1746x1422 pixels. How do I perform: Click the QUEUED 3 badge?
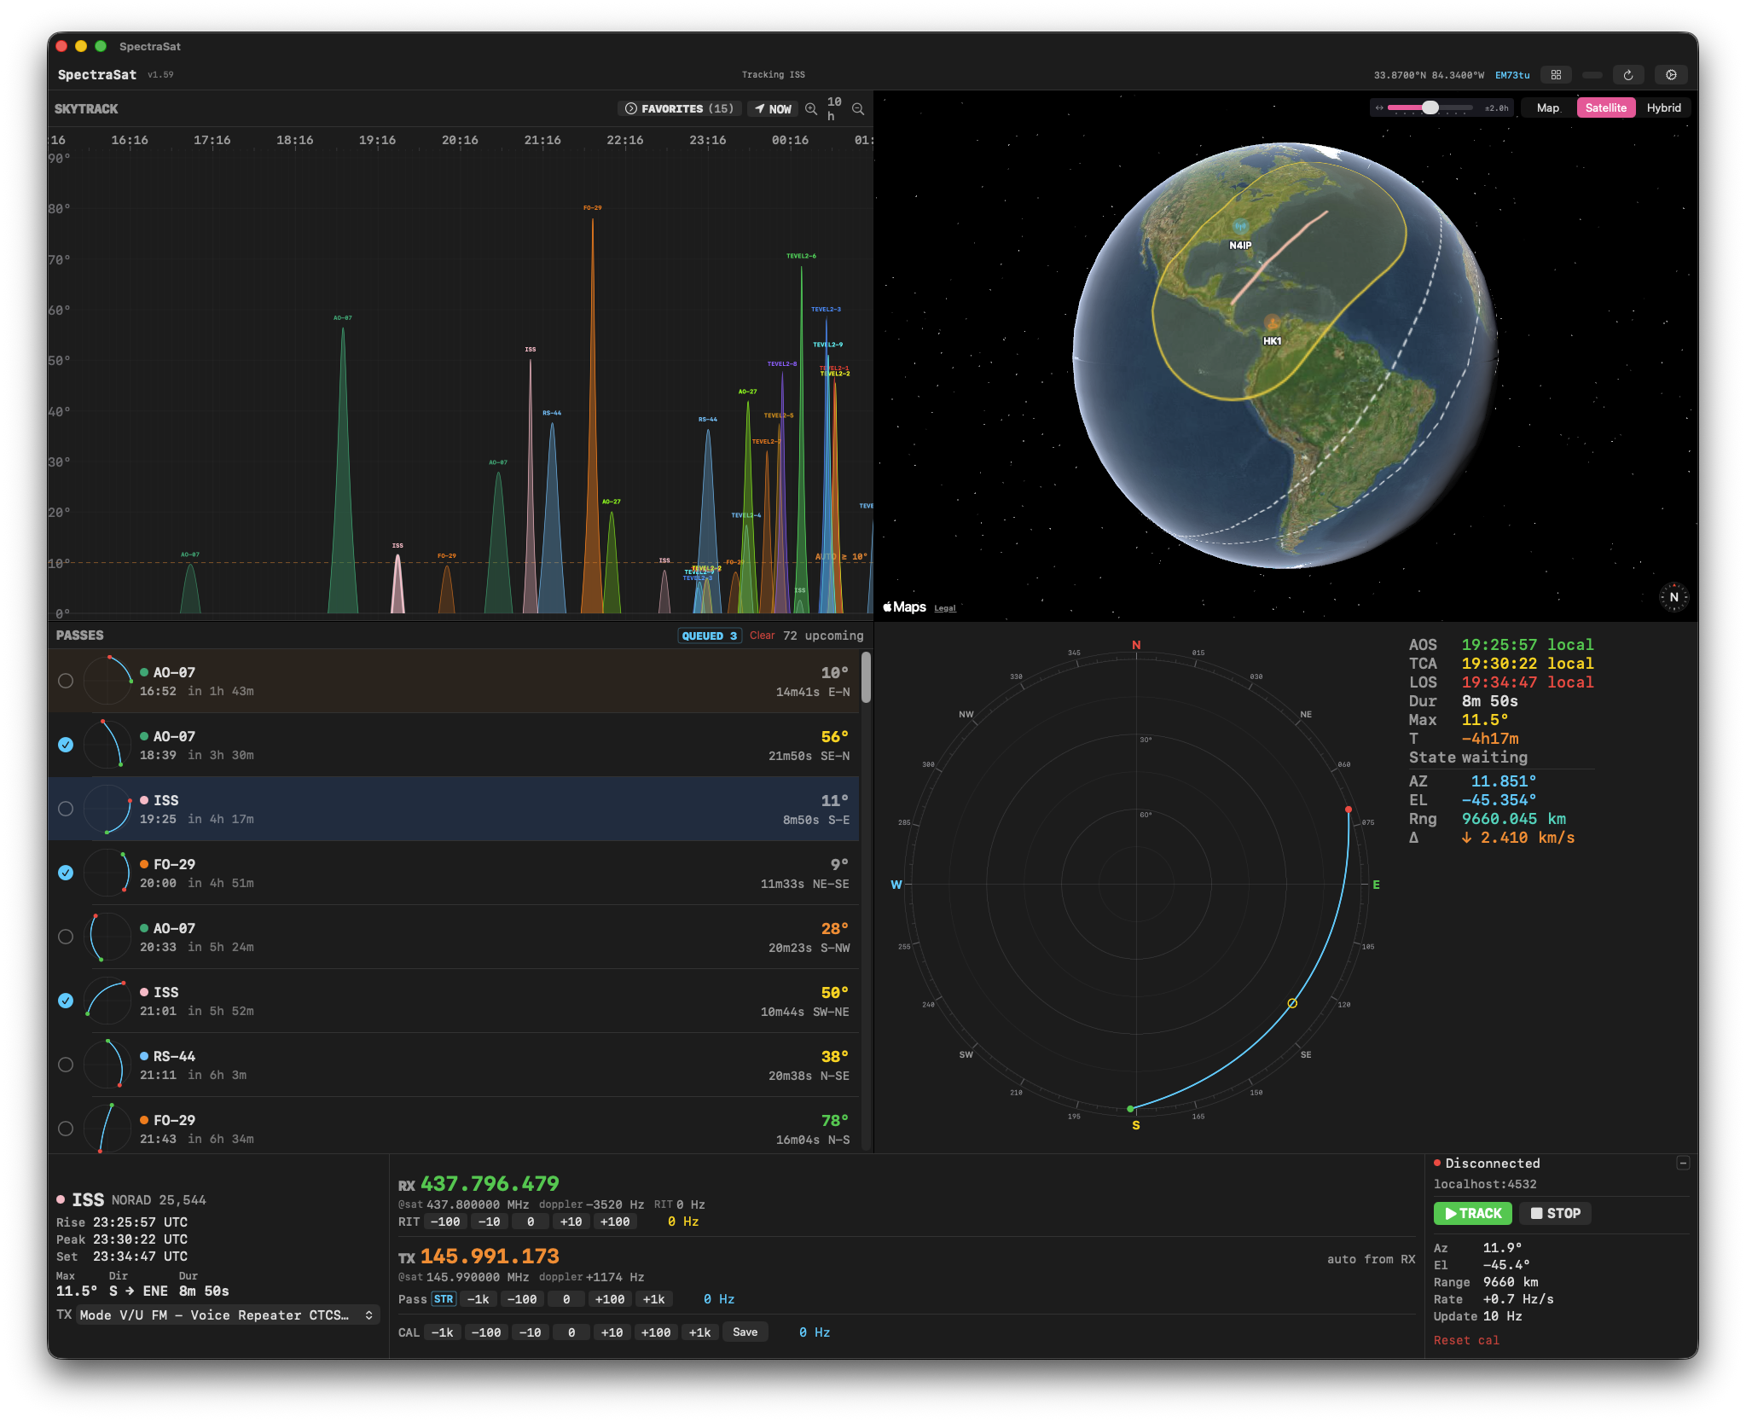click(709, 636)
